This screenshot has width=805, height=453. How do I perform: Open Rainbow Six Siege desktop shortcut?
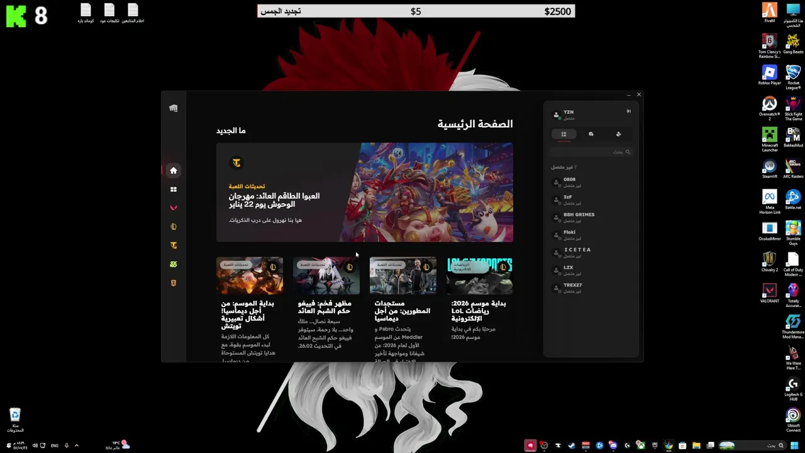(x=770, y=46)
